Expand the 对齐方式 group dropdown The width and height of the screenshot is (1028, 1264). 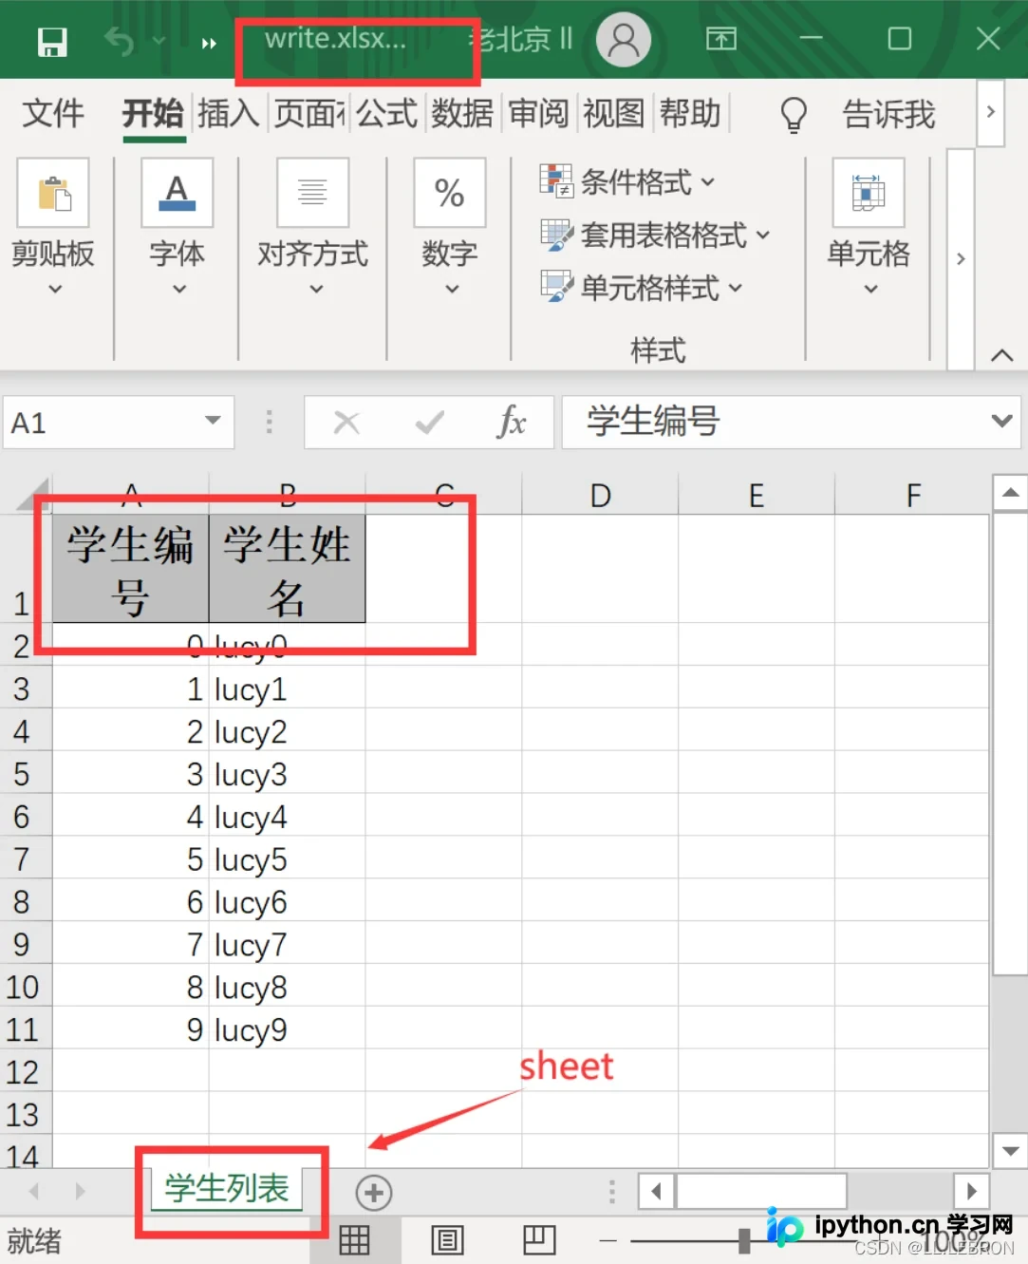[316, 289]
